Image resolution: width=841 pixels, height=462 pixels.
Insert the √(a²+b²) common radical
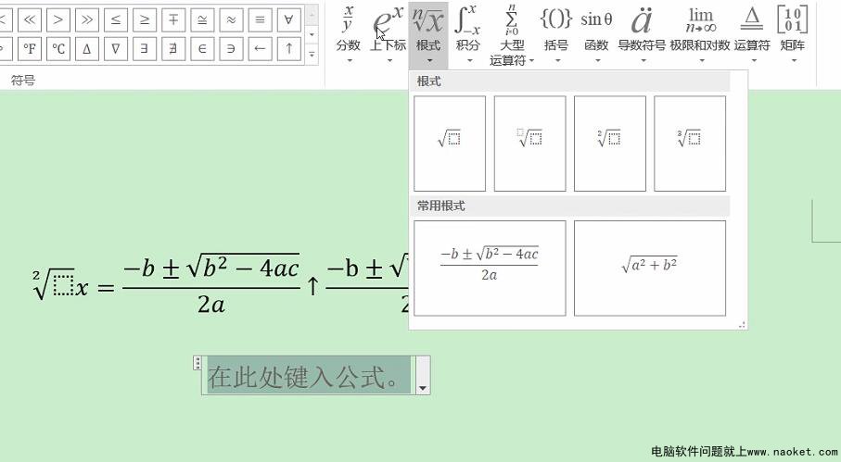coord(649,268)
